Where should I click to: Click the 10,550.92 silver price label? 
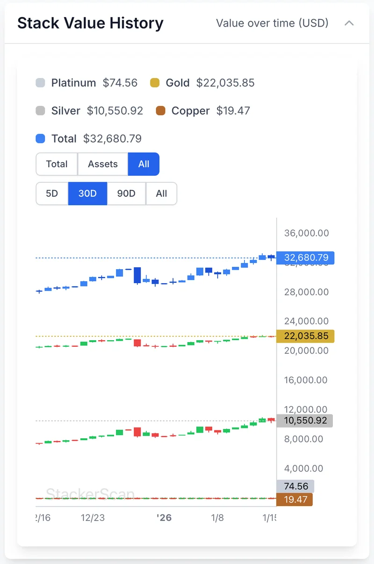305,421
